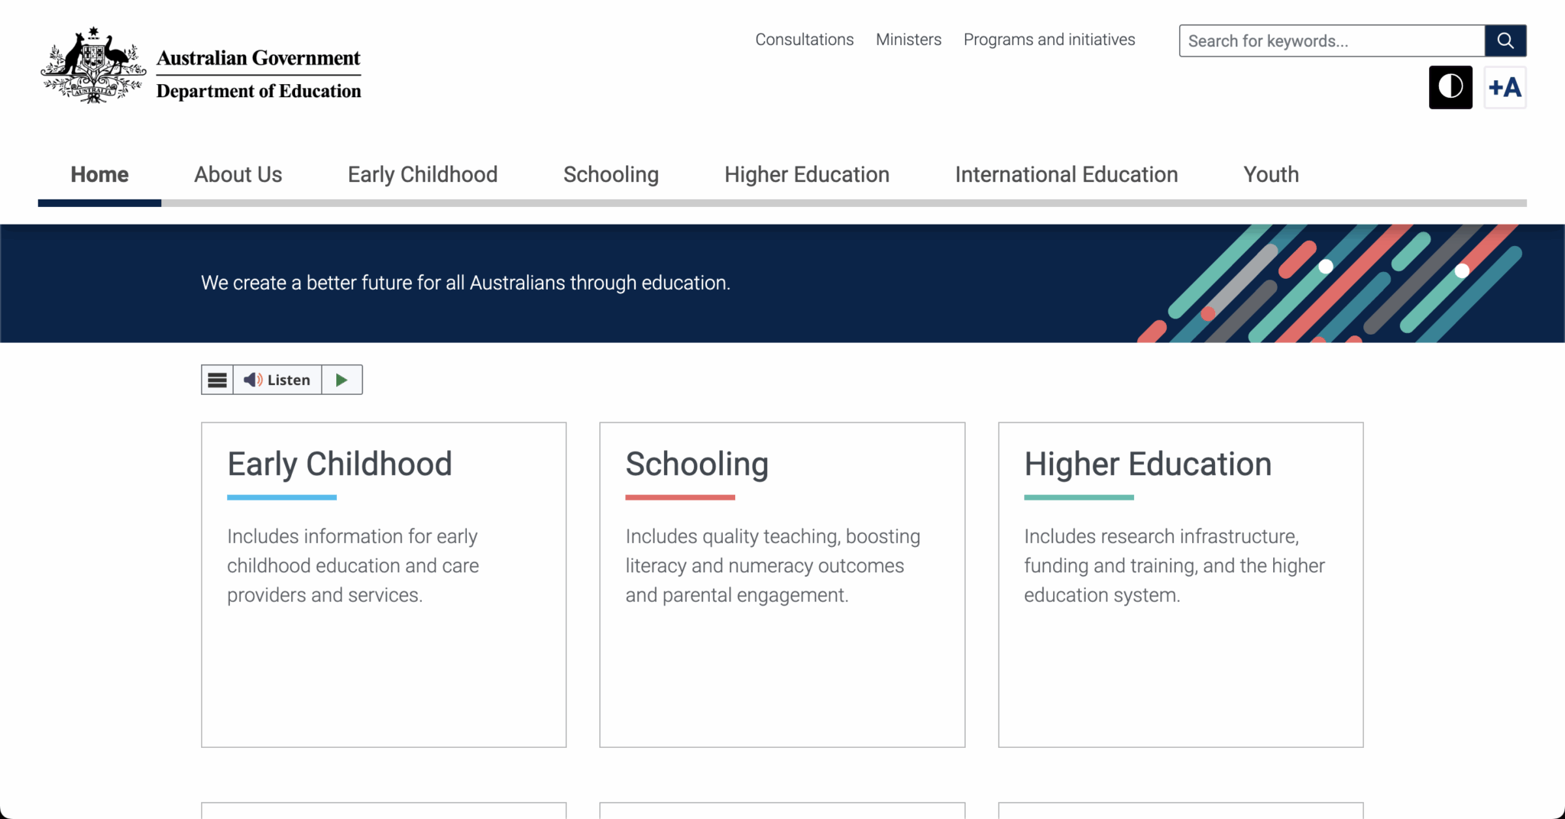Click the Listen speaker button

point(277,380)
